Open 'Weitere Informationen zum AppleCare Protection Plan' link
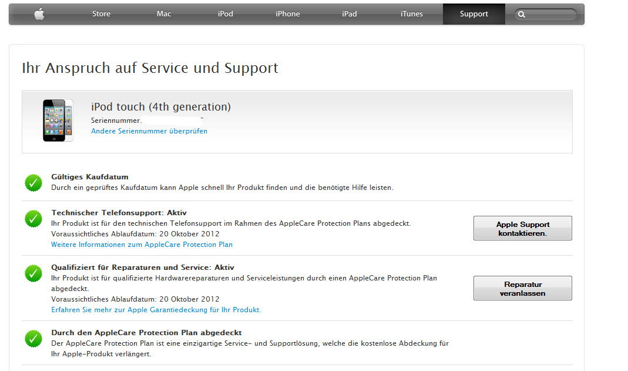Screen dimensions: 628x371 tap(142, 245)
